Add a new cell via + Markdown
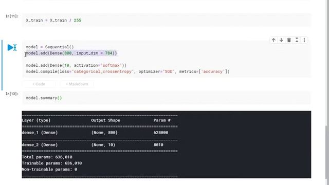 (x=77, y=84)
